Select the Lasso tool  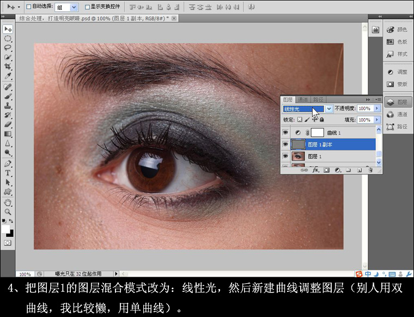(8, 47)
